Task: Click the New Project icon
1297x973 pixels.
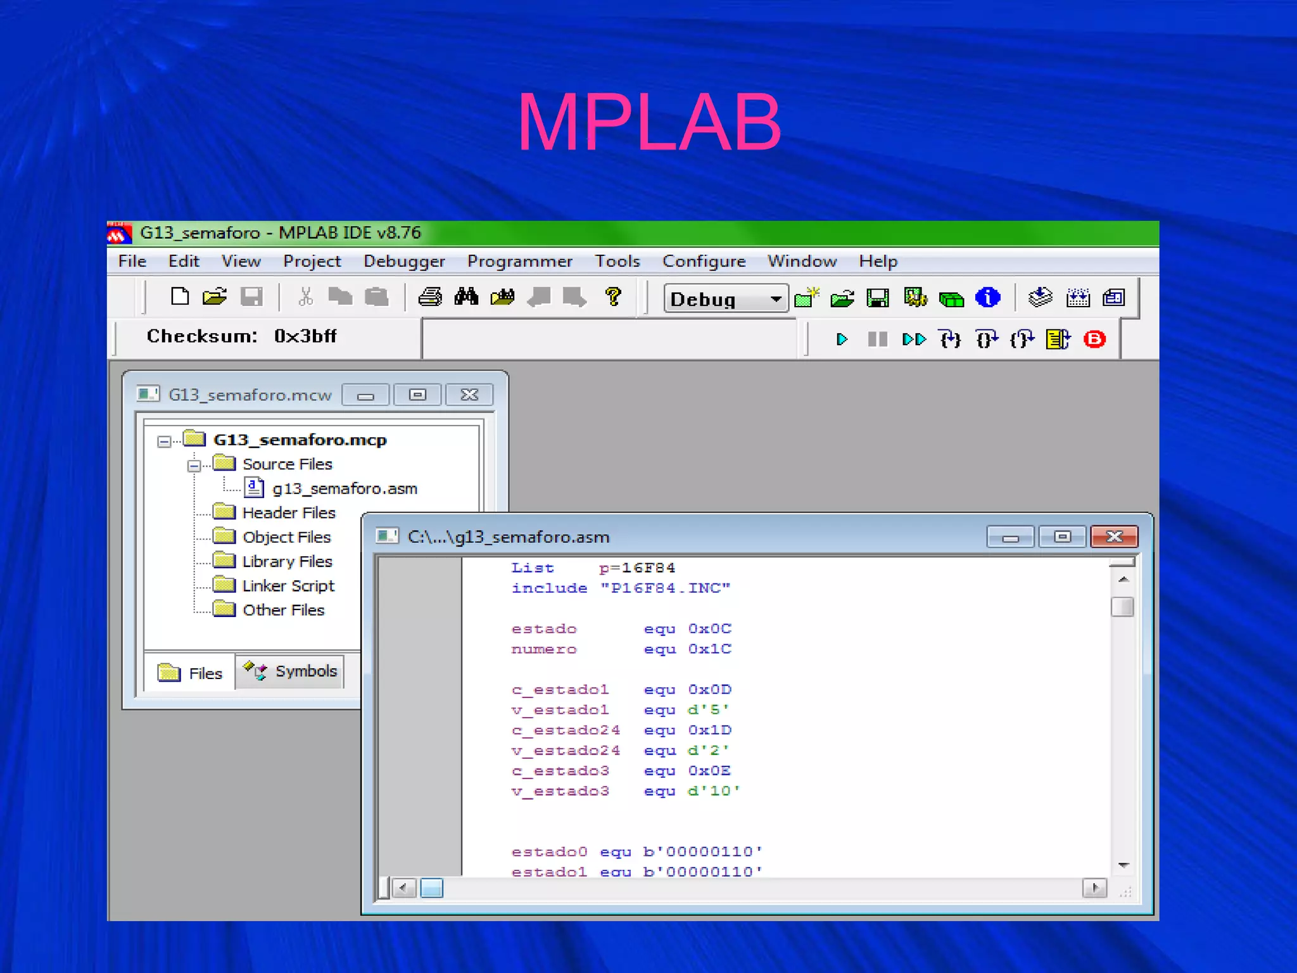Action: click(806, 297)
